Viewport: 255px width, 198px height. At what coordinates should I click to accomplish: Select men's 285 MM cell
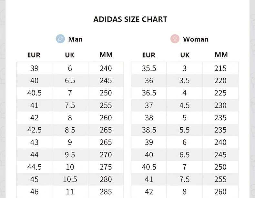point(106,192)
